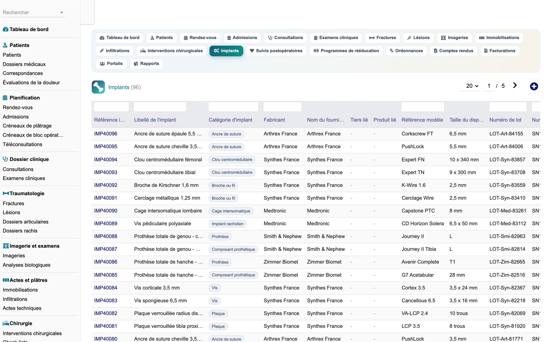Open the Interventions chirurgicales tab
This screenshot has height=342, width=552.
[x=172, y=51]
